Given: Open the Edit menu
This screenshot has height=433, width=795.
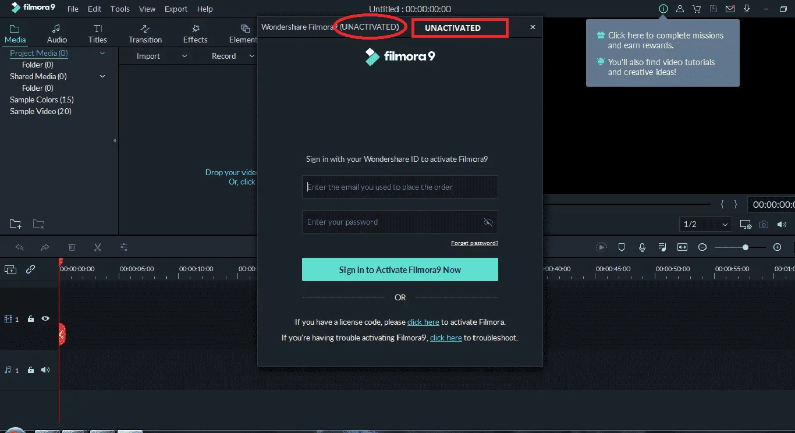Looking at the screenshot, I should (x=94, y=9).
